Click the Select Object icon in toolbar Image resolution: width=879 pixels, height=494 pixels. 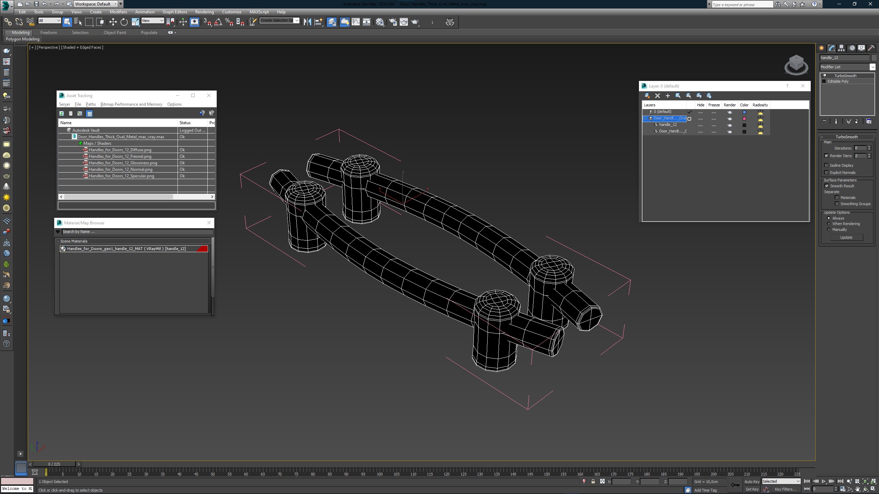pos(67,22)
